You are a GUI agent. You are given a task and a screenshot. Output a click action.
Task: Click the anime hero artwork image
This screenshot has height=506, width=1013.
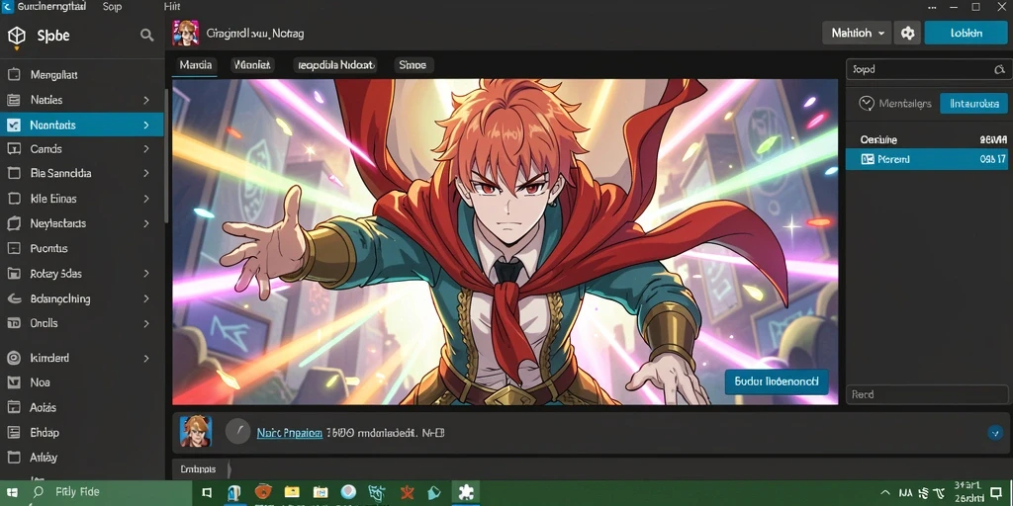(505, 242)
